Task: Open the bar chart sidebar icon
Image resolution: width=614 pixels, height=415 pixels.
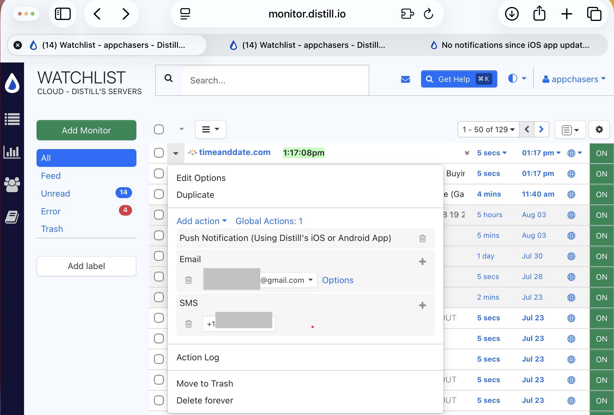Action: 12,152
